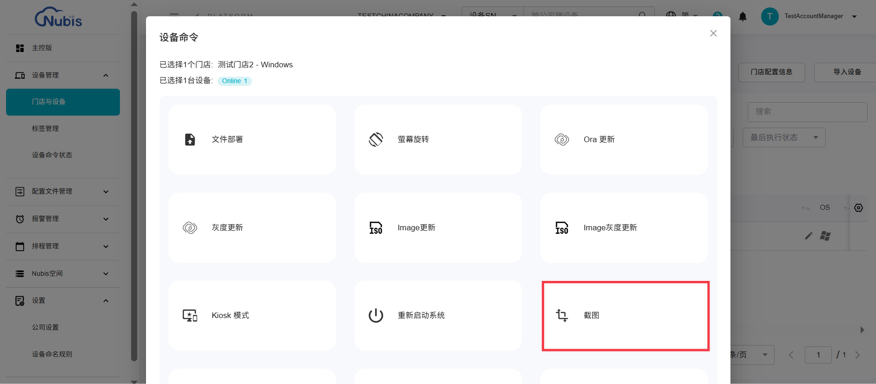Click the Ora 更新 icon
Screen dimensions: 876x384
coord(562,139)
